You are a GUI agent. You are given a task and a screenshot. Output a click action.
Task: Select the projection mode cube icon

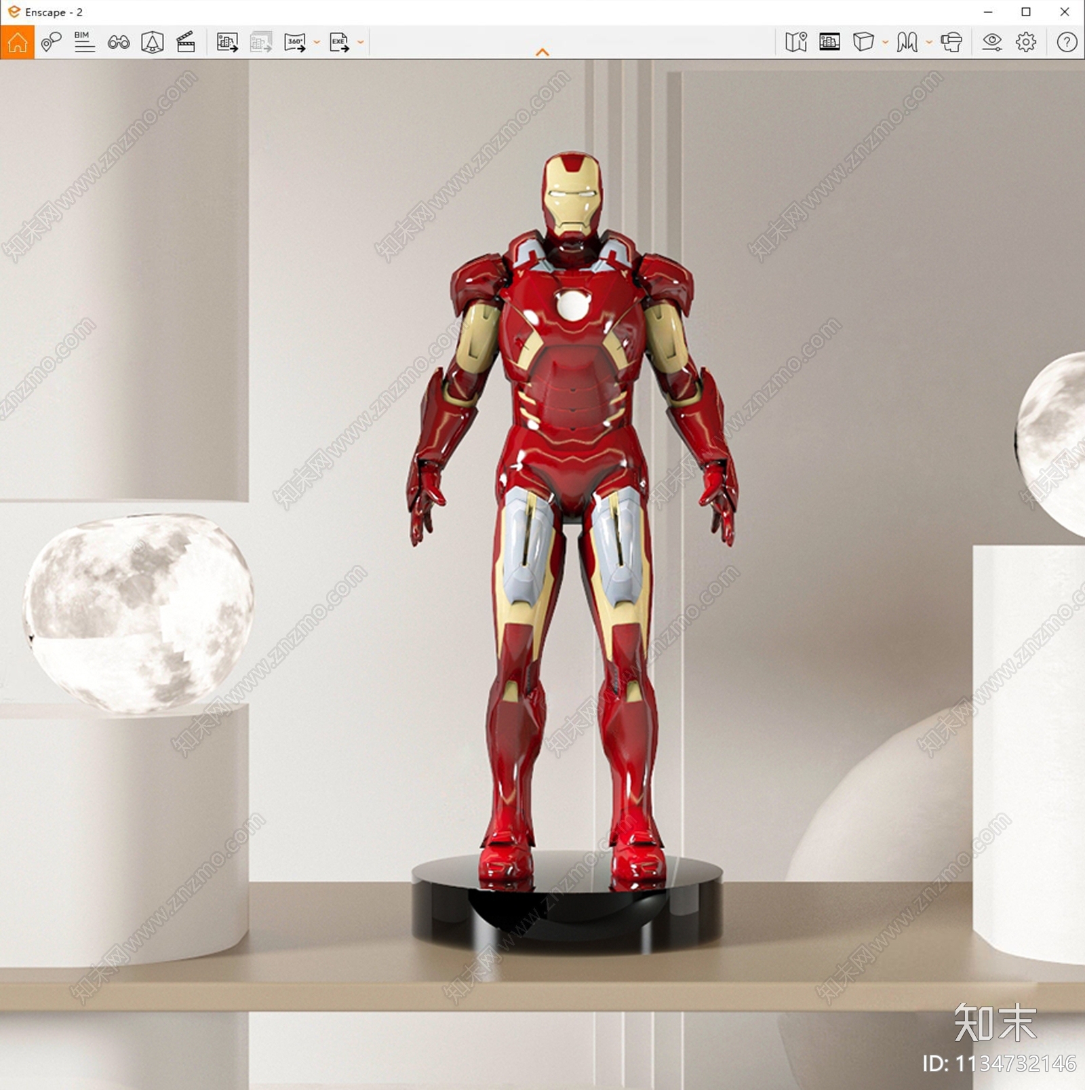863,42
